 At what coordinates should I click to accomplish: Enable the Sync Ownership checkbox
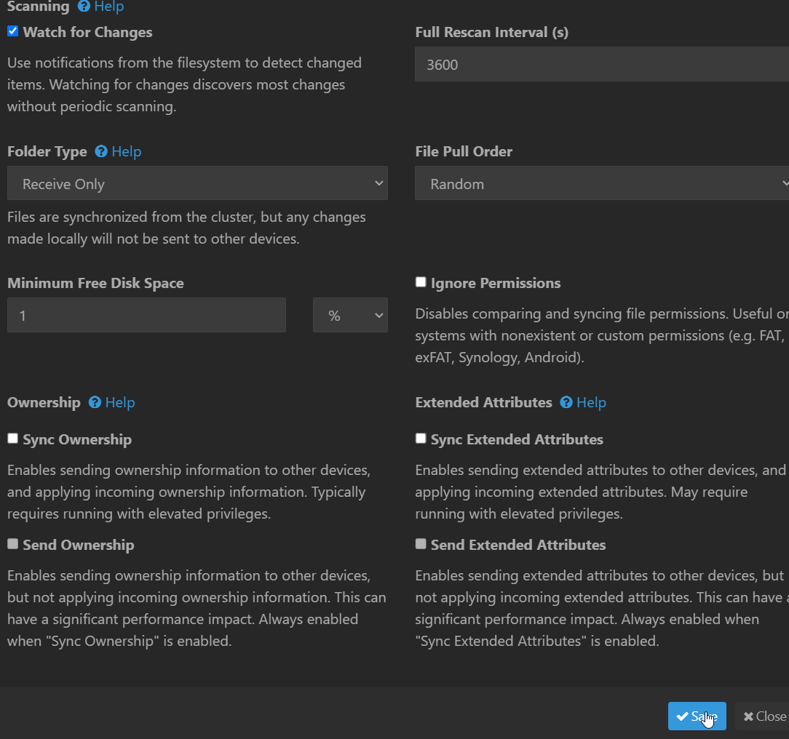tap(12, 438)
